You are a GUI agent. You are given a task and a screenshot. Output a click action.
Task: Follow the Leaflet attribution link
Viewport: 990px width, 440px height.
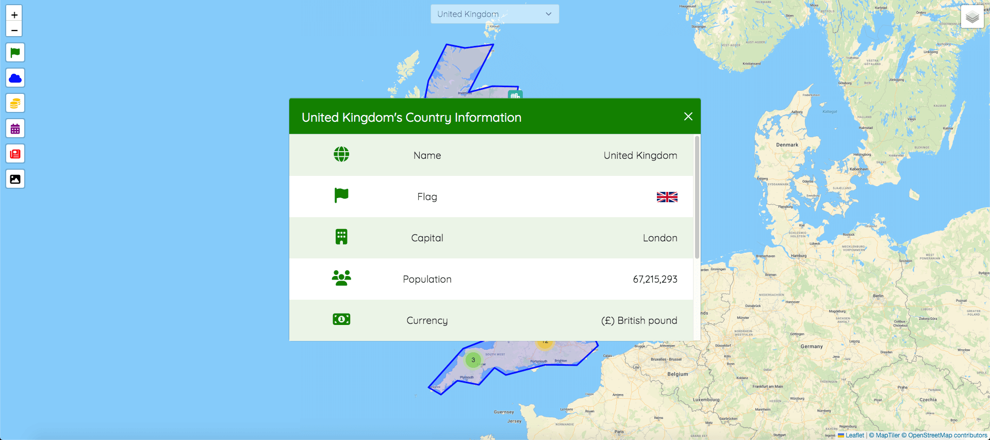(854, 435)
